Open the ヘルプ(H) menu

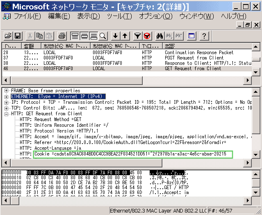coord(234,16)
